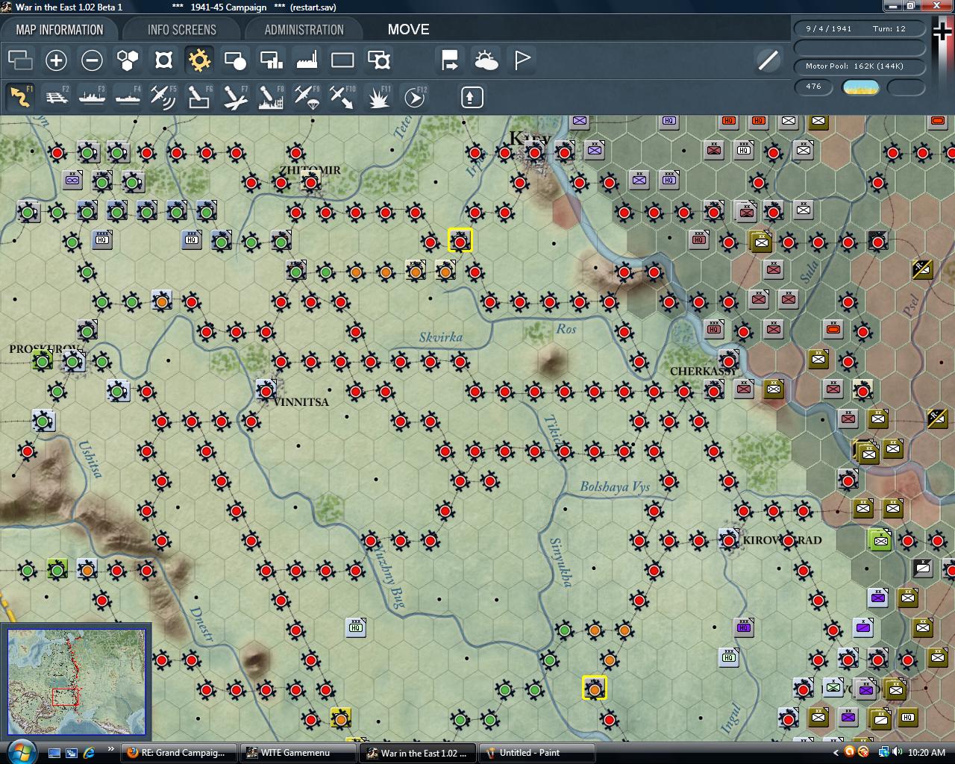This screenshot has height=764, width=955.
Task: Select the bomb airfield F7 icon
Action: [x=235, y=97]
